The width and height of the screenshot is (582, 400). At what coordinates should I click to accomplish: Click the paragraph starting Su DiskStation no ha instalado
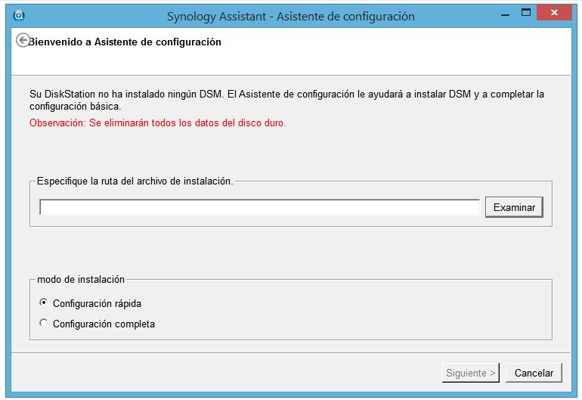point(286,101)
